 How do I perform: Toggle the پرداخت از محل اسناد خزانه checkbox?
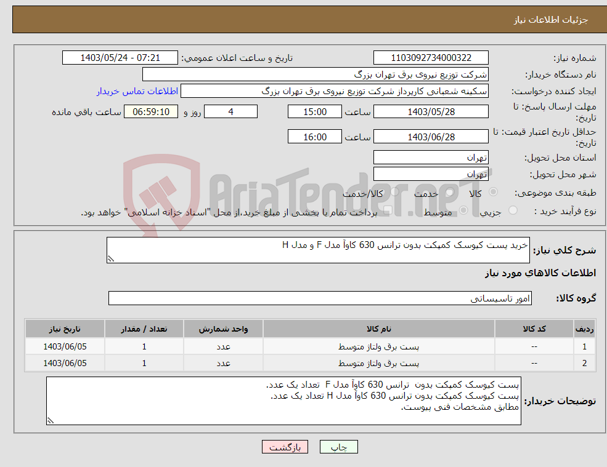(388, 210)
